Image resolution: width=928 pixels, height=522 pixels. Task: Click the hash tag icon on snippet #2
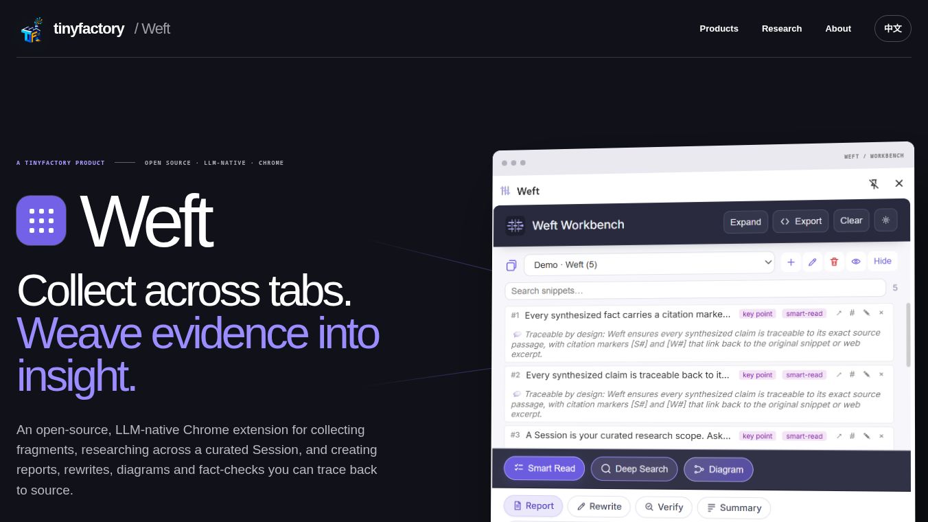pos(852,374)
